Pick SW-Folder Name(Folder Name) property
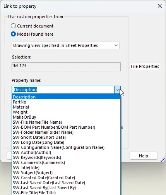This screenshot has width=166, height=195. (66, 132)
